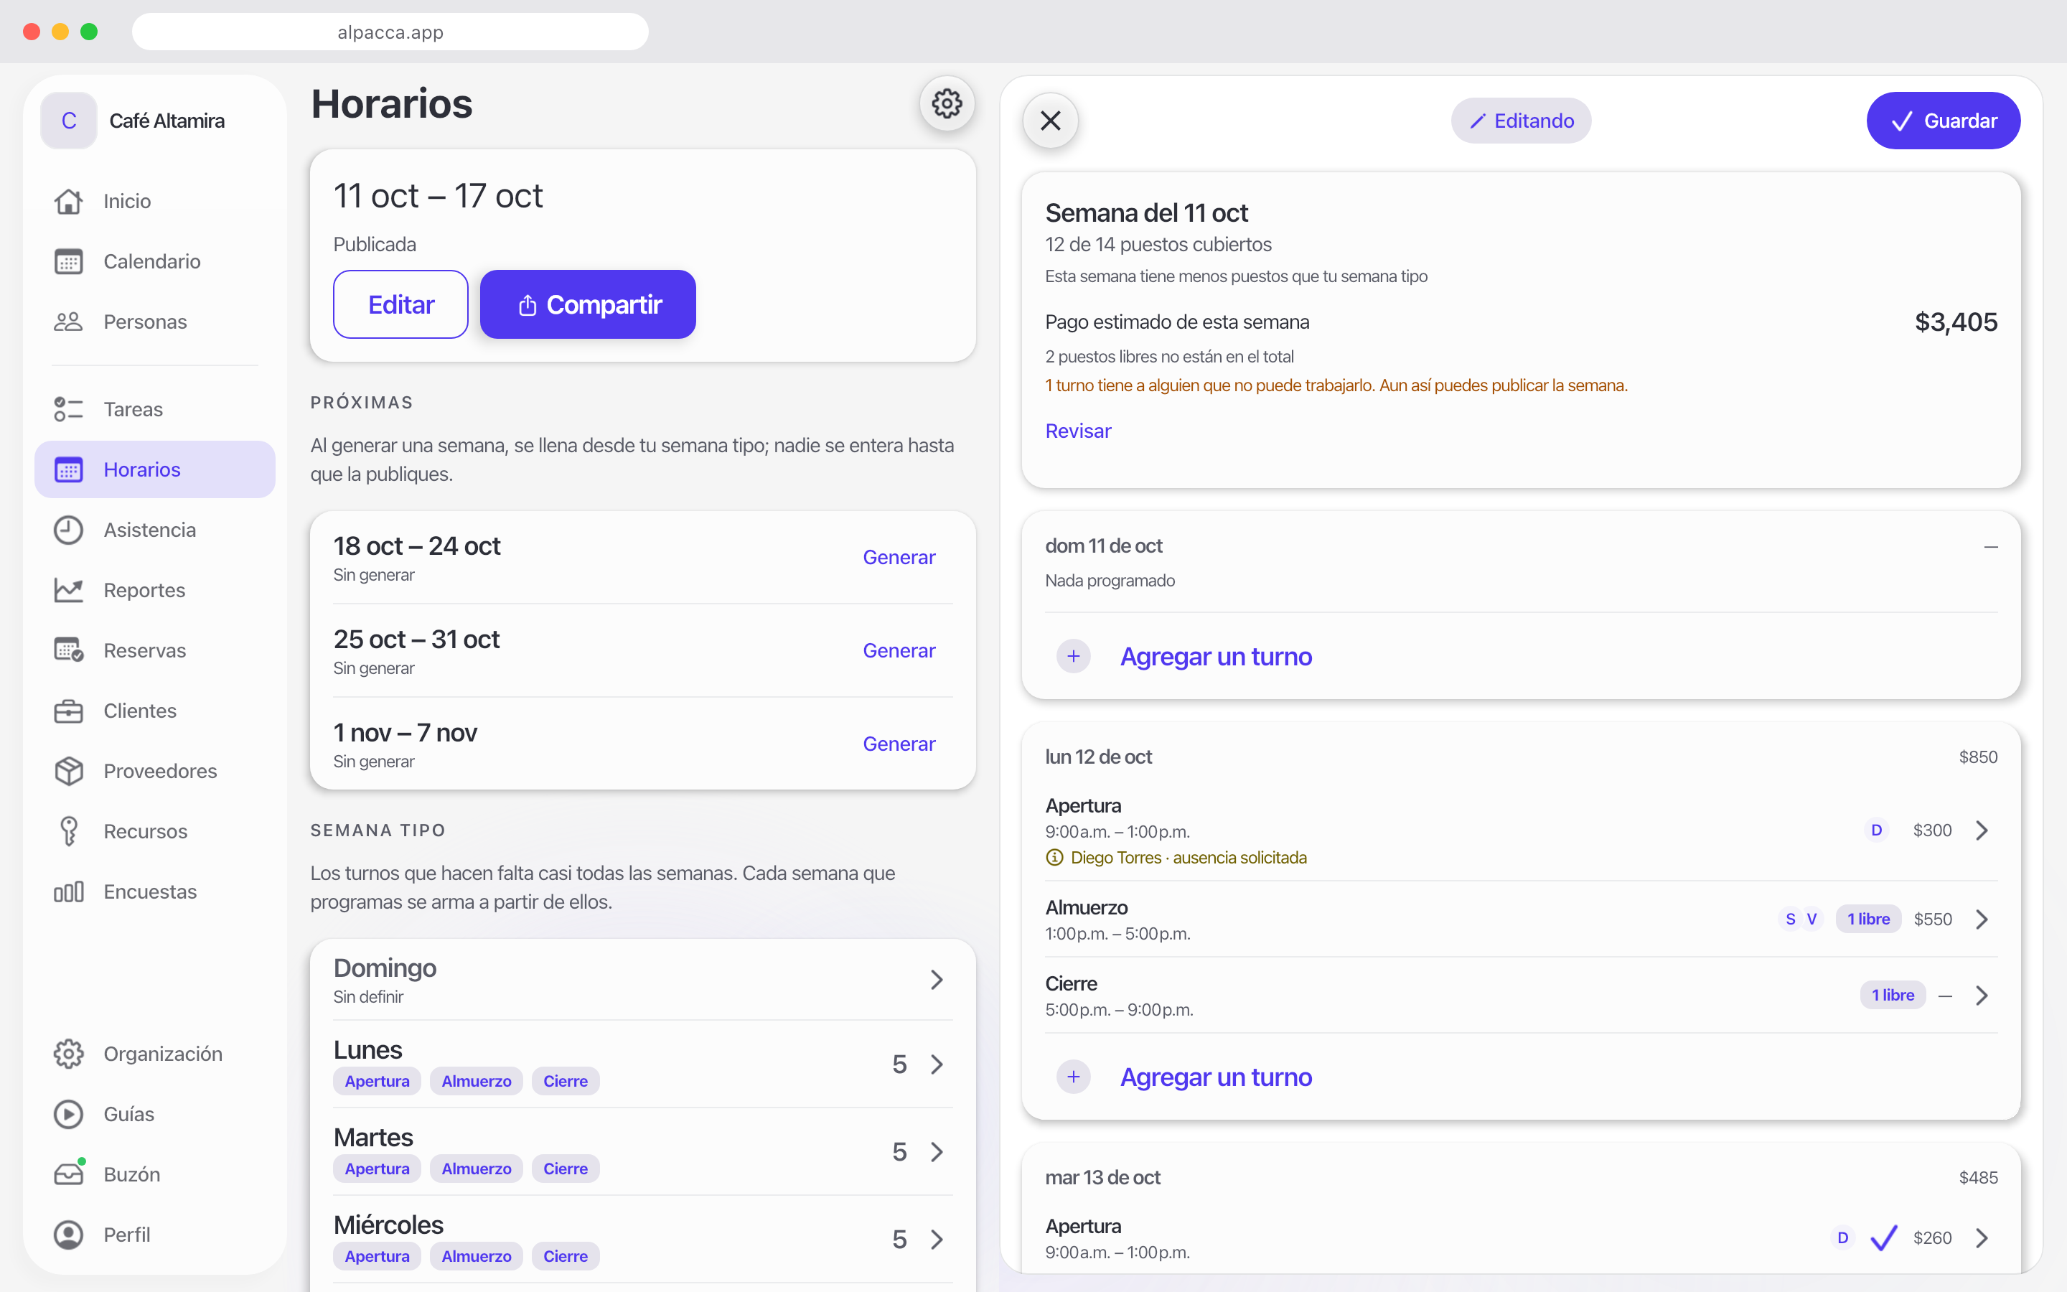
Task: Click Editar for 11 oct week
Action: (400, 304)
